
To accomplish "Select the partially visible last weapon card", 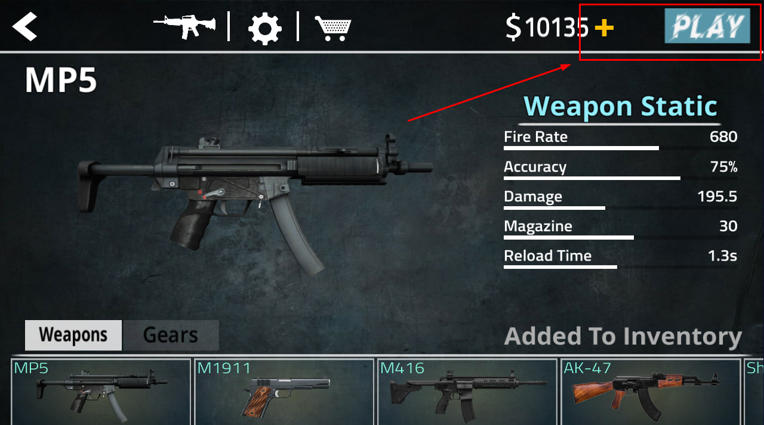I will [754, 392].
